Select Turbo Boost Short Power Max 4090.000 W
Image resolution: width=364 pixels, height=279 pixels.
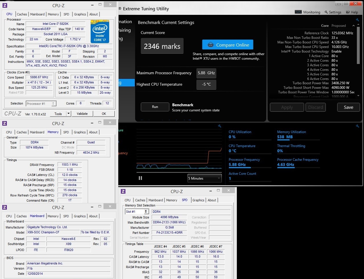[340, 88]
